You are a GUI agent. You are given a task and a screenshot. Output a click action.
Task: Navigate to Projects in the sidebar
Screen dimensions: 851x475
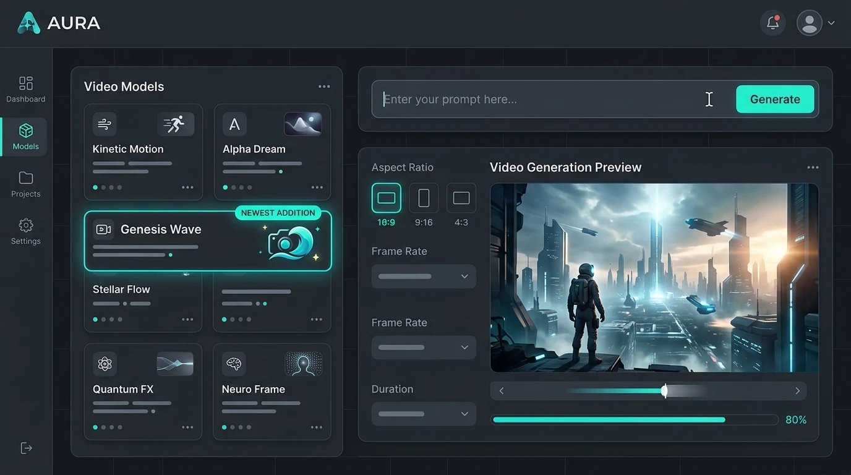[x=25, y=184]
